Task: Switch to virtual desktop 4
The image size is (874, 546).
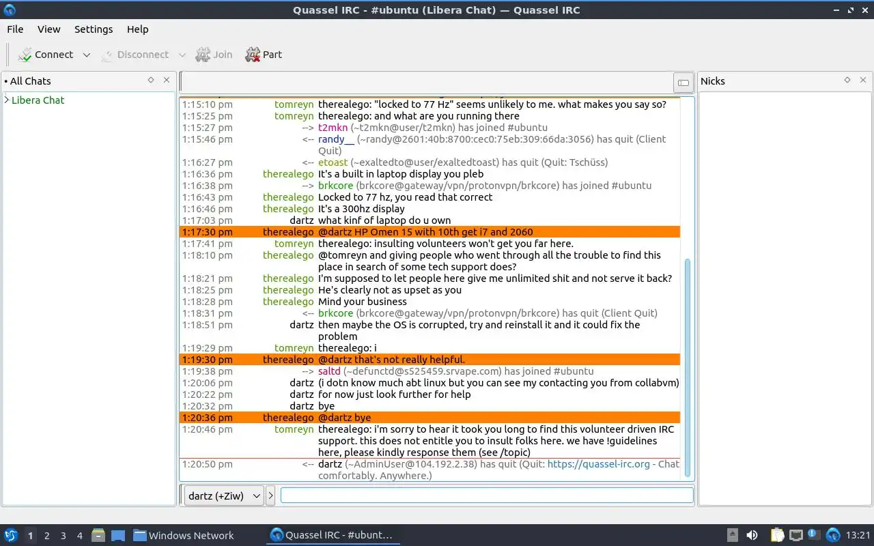Action: click(79, 536)
